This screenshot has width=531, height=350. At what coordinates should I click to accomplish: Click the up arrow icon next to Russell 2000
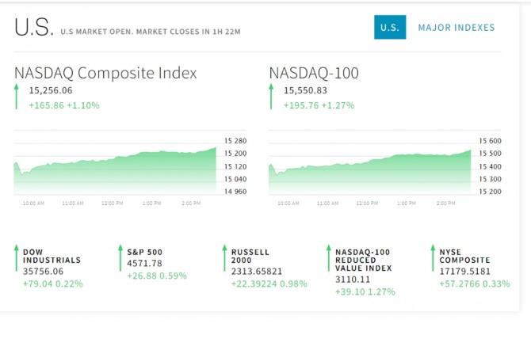coord(224,258)
